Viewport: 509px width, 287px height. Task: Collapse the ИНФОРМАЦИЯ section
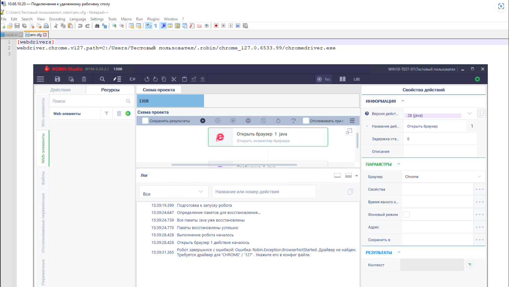tap(403, 101)
